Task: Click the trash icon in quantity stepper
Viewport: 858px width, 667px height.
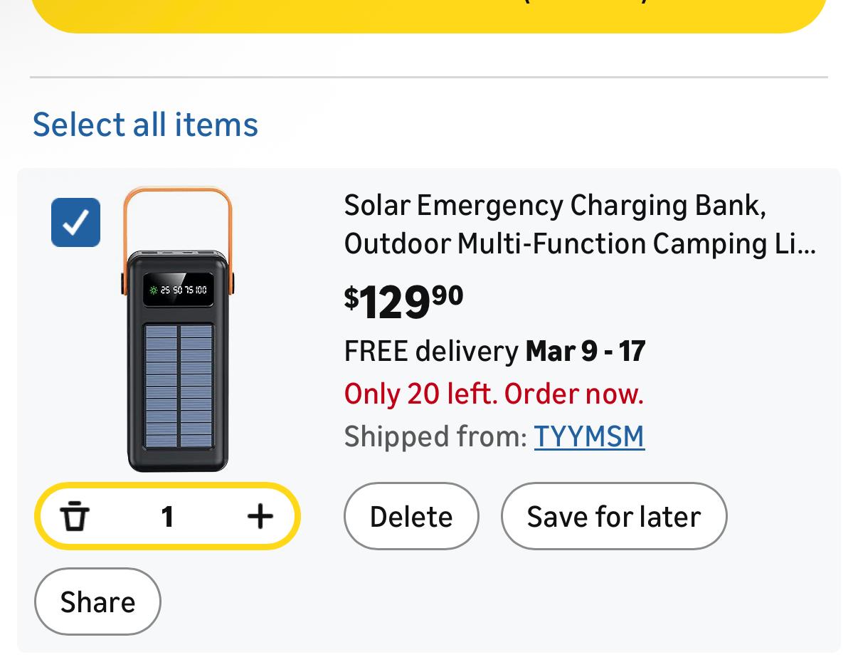Action: [x=75, y=516]
